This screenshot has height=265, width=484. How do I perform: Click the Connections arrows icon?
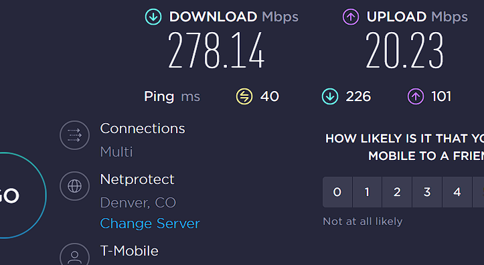(x=75, y=135)
